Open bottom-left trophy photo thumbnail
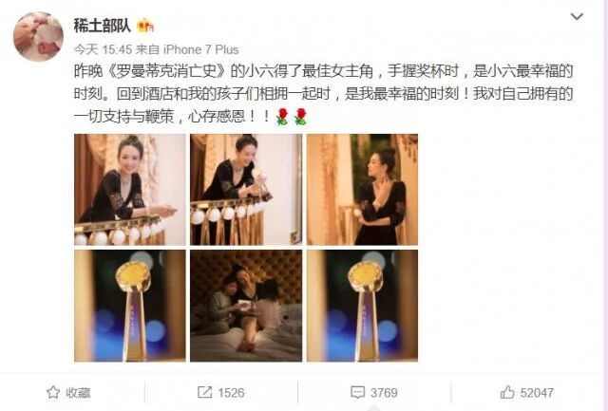This screenshot has height=411, width=608. point(130,306)
